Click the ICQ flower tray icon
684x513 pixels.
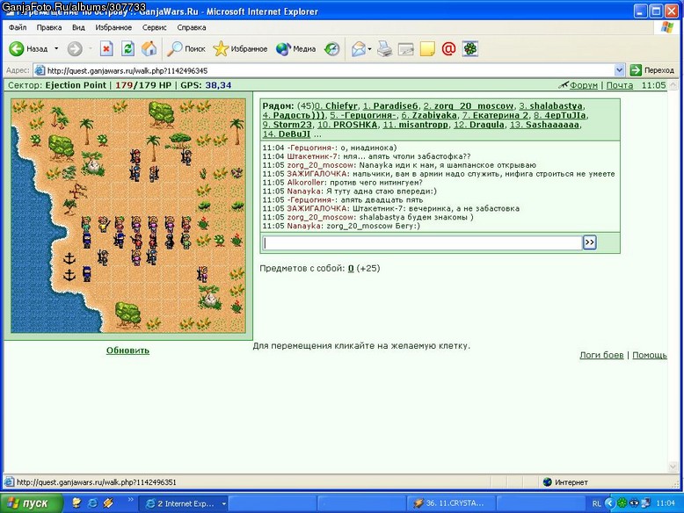coord(622,503)
